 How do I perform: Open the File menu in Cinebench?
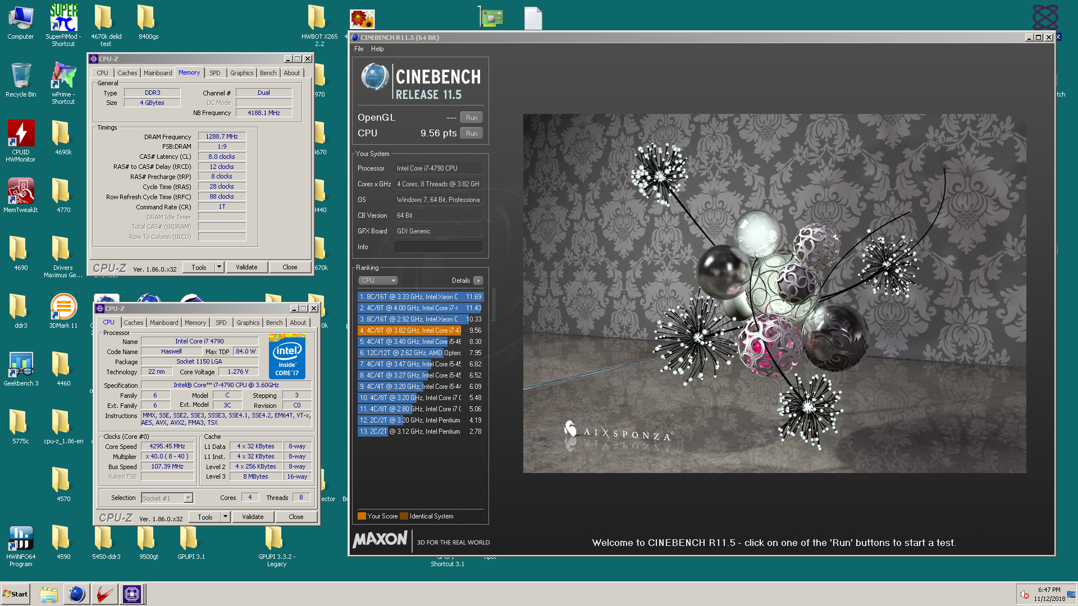(x=359, y=49)
